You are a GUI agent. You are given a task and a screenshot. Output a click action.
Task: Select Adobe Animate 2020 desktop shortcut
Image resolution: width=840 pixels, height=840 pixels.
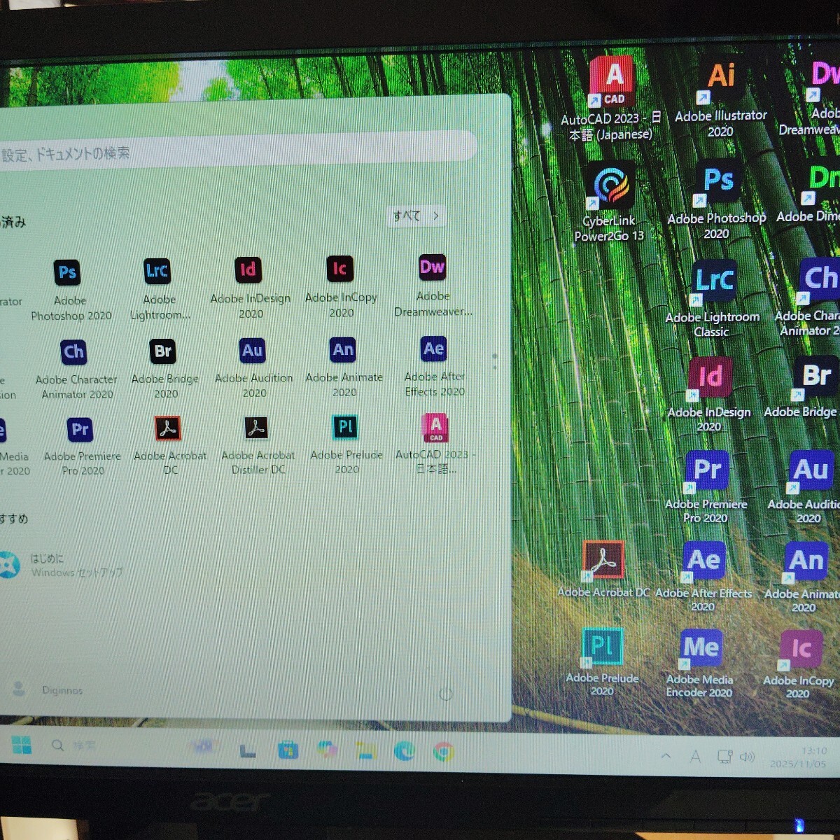tap(804, 576)
